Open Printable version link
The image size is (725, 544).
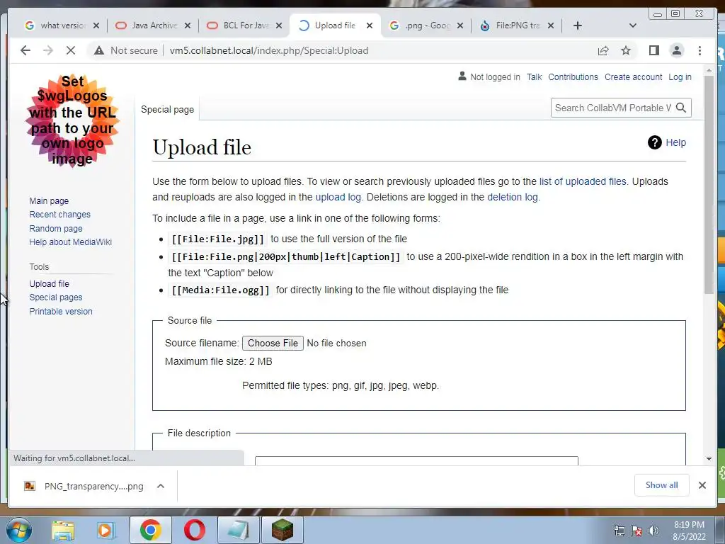pyautogui.click(x=61, y=312)
